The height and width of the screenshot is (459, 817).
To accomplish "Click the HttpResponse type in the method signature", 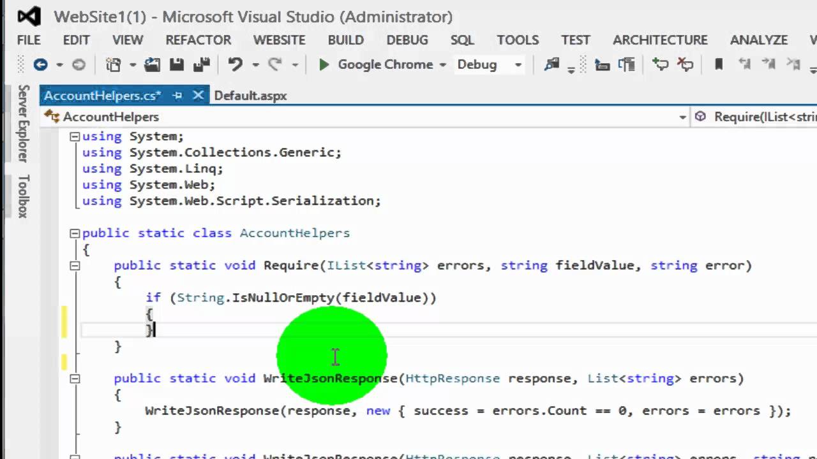I will click(453, 379).
